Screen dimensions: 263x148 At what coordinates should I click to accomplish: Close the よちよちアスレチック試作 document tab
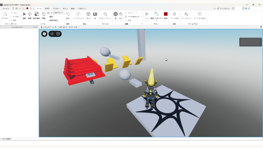point(79,27)
